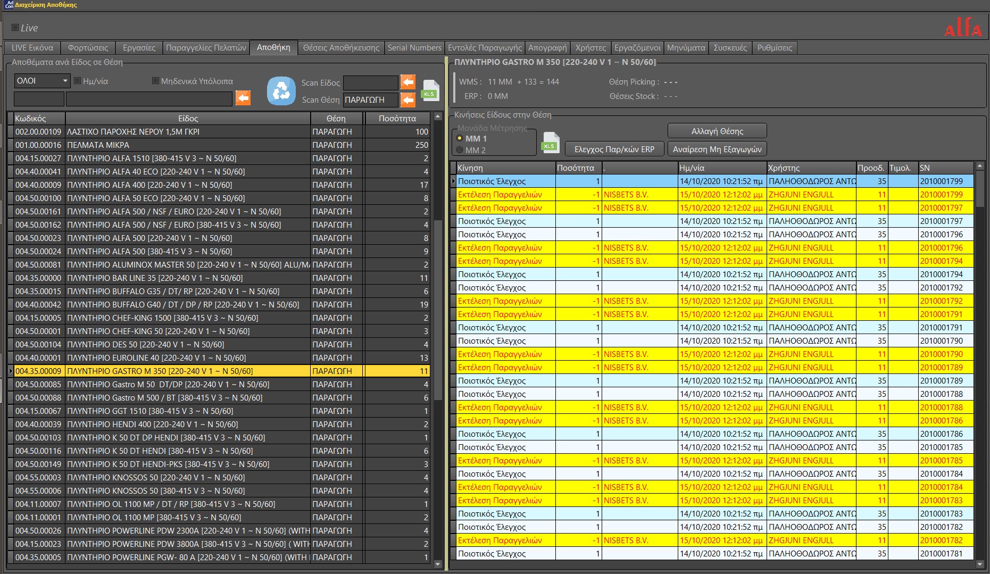Image resolution: width=990 pixels, height=574 pixels.
Task: Click the alfa logo
Action: pos(963,27)
